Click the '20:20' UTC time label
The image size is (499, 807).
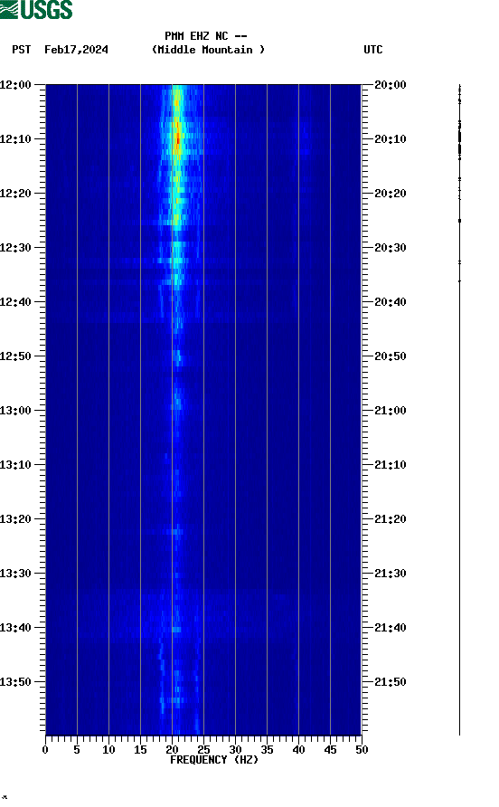click(x=390, y=194)
